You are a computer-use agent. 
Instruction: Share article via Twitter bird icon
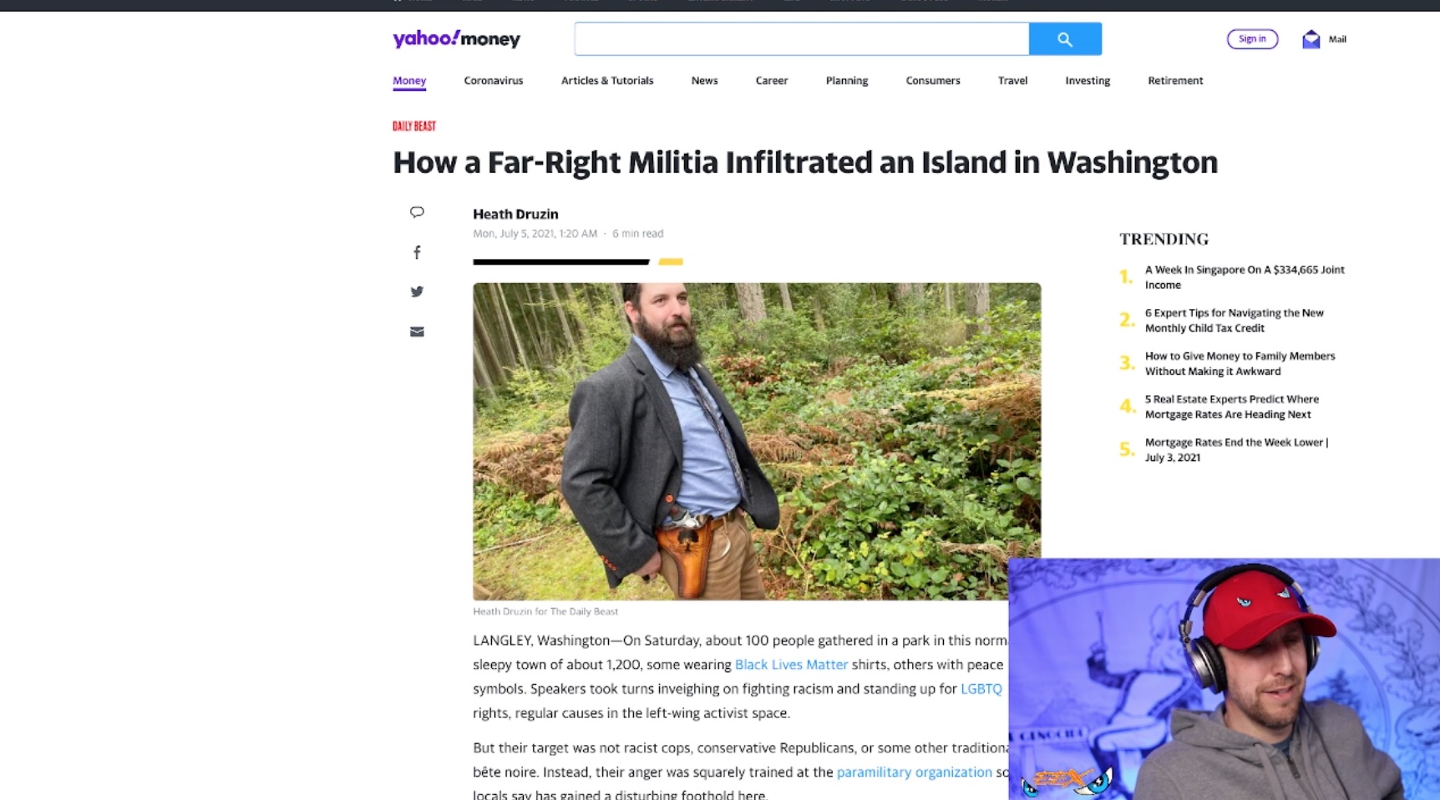(x=417, y=291)
